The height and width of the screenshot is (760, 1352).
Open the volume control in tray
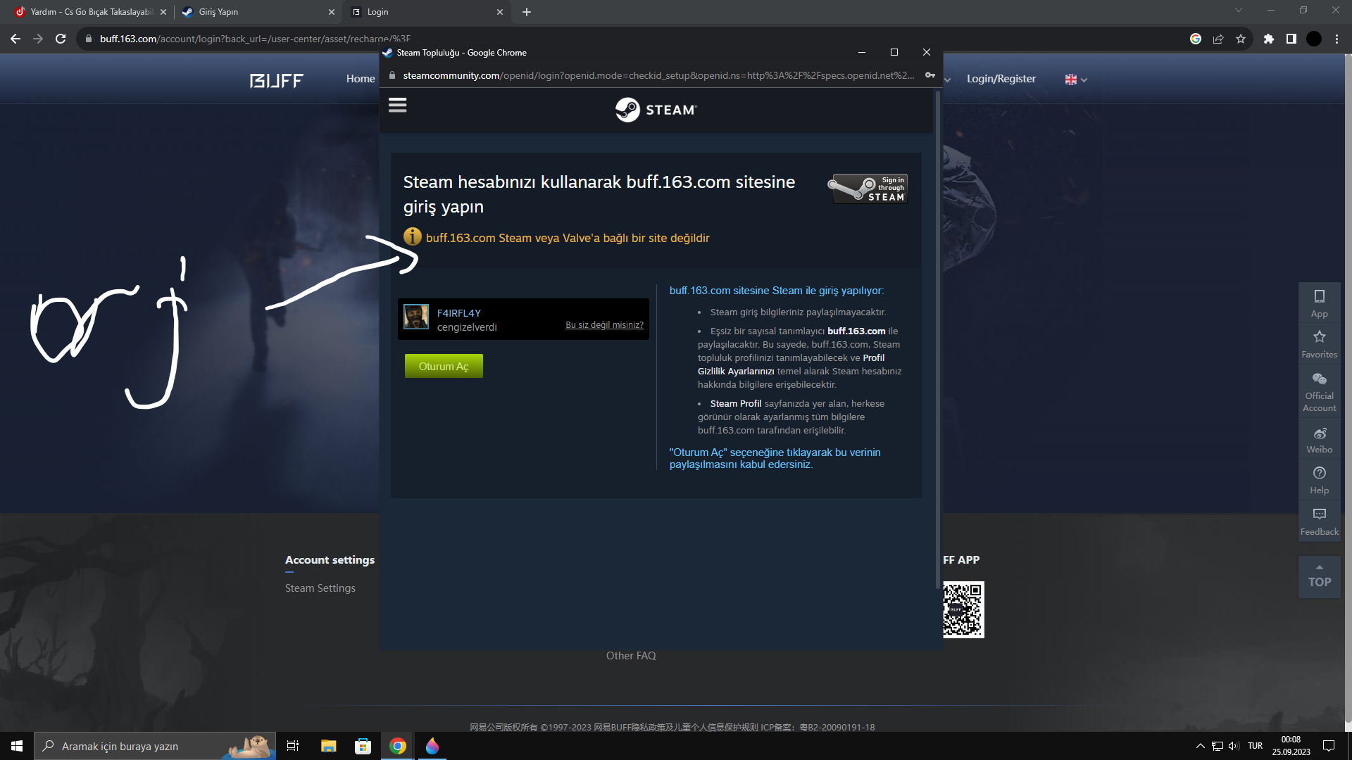[1234, 746]
